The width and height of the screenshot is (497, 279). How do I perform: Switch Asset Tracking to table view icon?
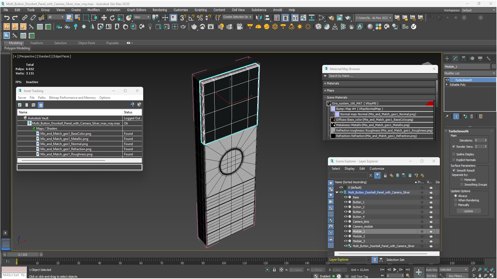[41, 105]
